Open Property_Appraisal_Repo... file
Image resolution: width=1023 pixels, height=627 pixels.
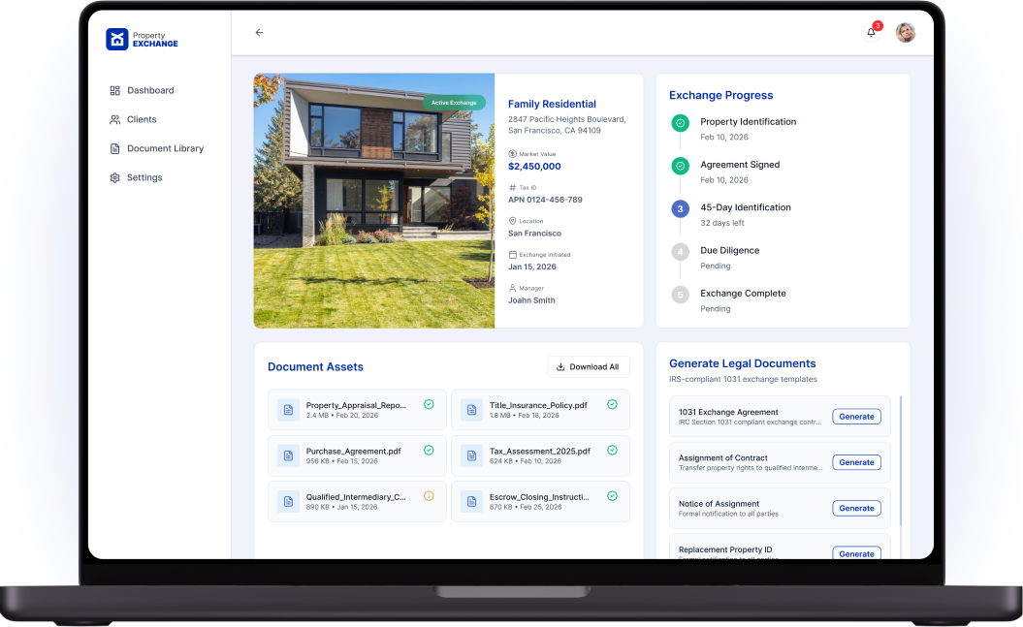[357, 410]
